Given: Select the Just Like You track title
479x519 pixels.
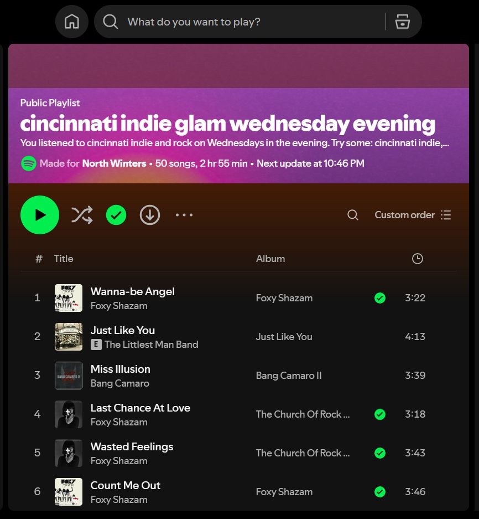Looking at the screenshot, I should pyautogui.click(x=123, y=330).
